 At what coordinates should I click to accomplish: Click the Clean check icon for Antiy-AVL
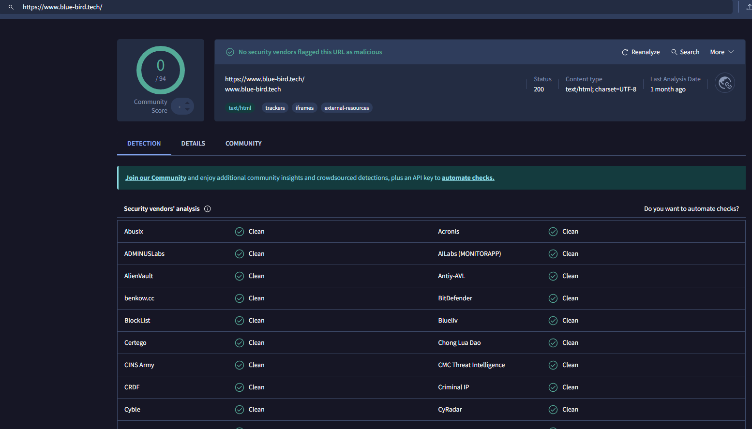pos(553,276)
